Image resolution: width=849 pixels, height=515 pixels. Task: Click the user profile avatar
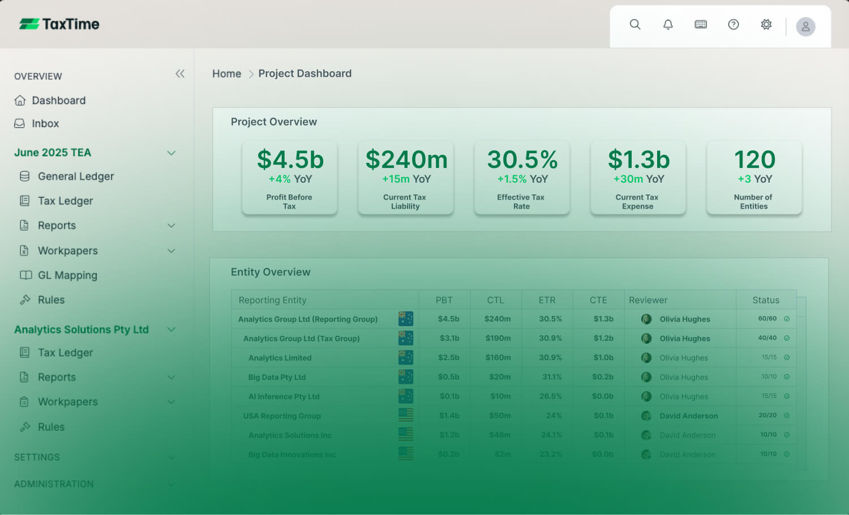pos(805,27)
